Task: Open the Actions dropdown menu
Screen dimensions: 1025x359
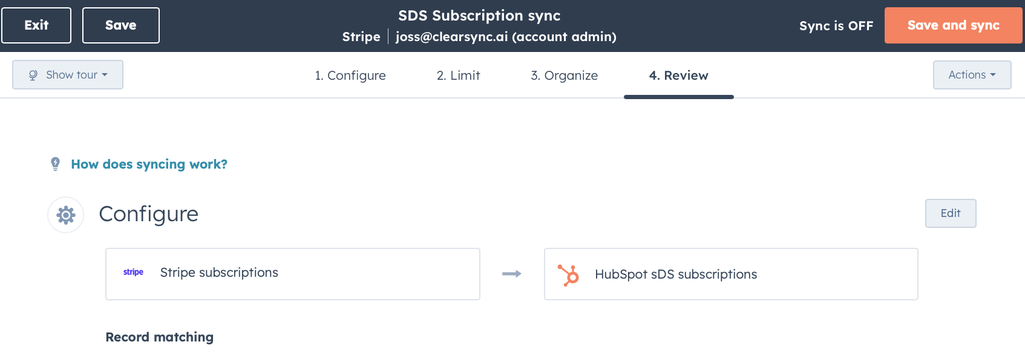Action: [972, 75]
